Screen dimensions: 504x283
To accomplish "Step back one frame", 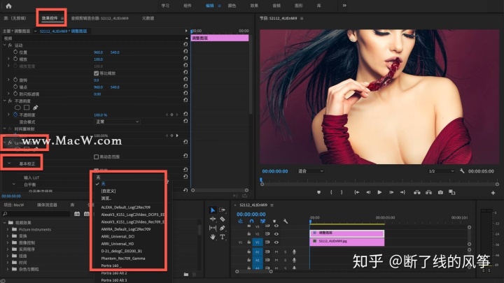I will coord(368,193).
